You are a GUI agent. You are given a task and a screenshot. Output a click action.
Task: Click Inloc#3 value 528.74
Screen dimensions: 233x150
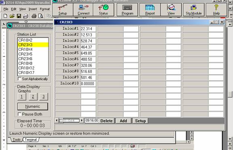click(88, 41)
